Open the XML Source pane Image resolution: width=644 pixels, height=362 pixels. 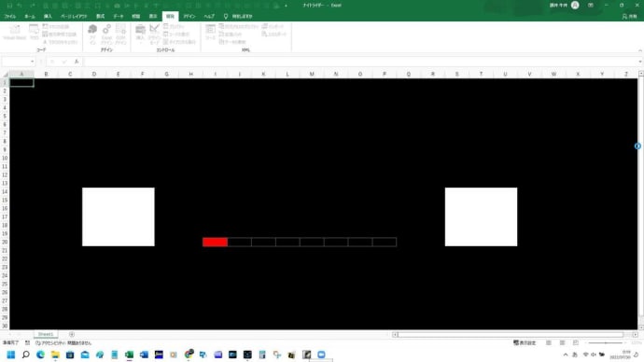(210, 32)
